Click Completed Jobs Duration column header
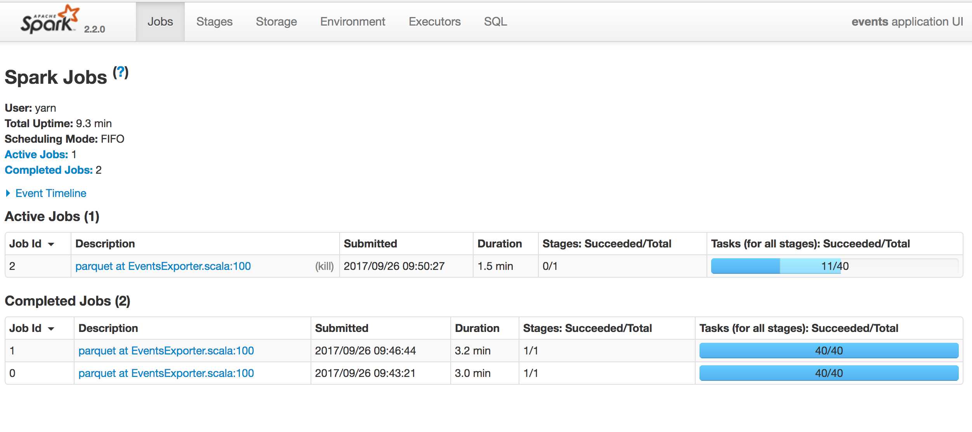The image size is (972, 432). pyautogui.click(x=484, y=328)
